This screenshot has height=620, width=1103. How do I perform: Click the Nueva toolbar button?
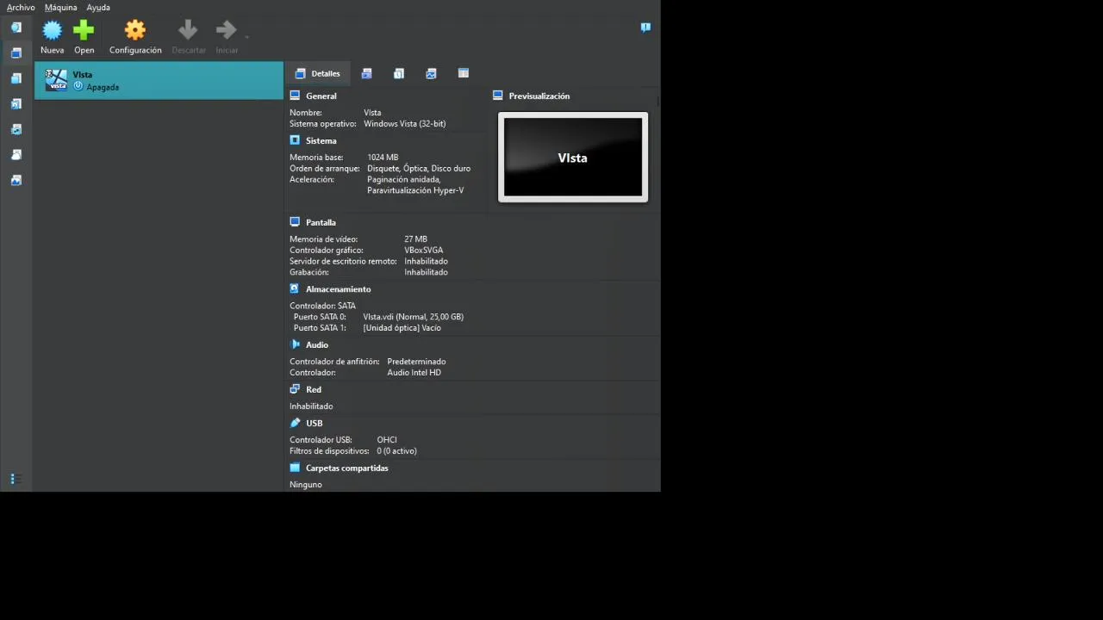53,38
